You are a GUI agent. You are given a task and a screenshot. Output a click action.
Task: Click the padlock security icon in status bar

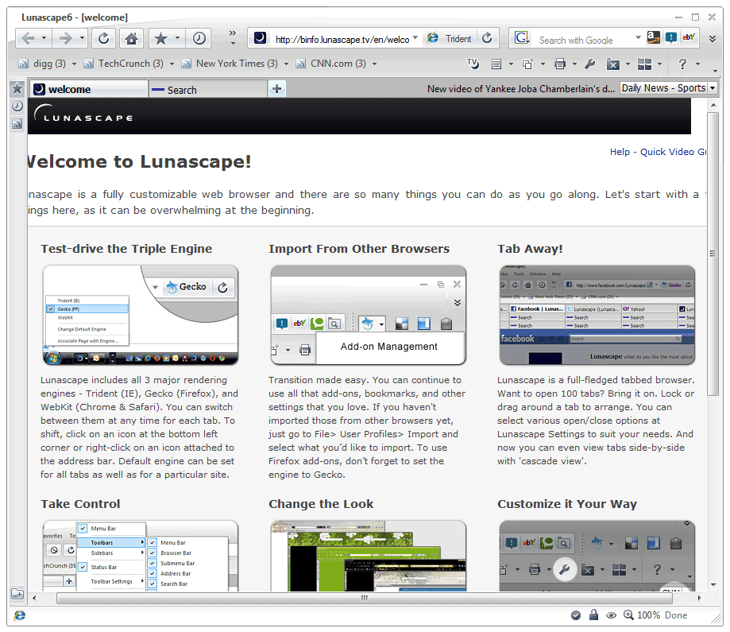tap(593, 615)
